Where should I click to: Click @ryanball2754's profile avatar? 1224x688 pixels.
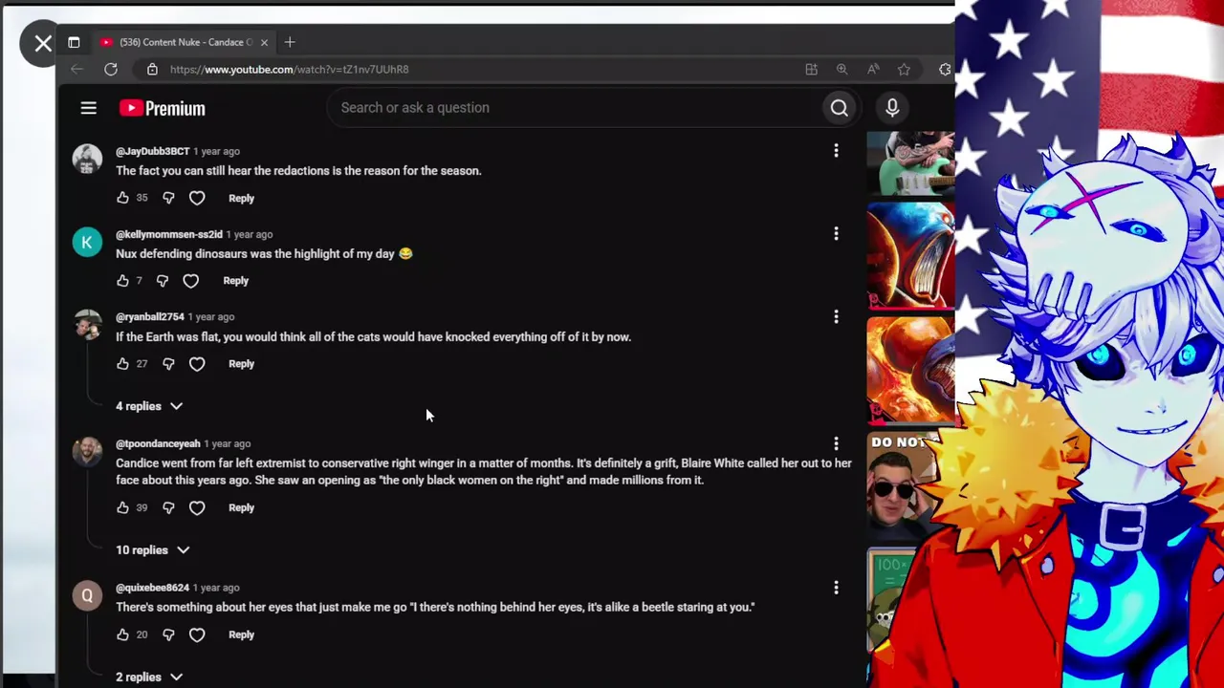87,324
